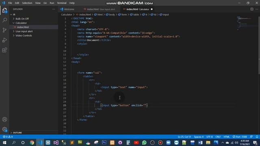Open the Windows Start menu
The width and height of the screenshot is (260, 146).
pyautogui.click(x=4, y=142)
